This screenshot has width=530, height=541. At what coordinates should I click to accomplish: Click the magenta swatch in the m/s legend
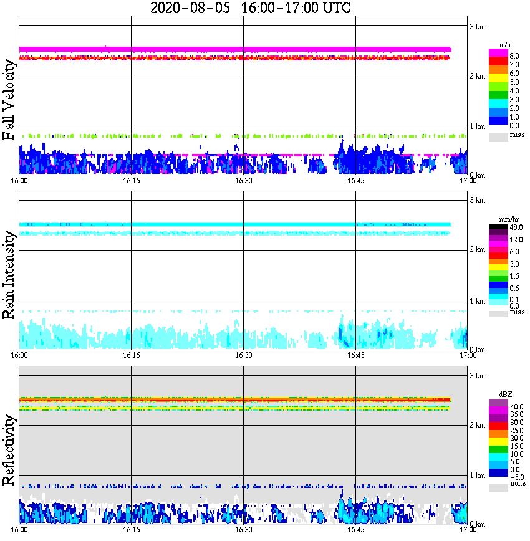498,52
